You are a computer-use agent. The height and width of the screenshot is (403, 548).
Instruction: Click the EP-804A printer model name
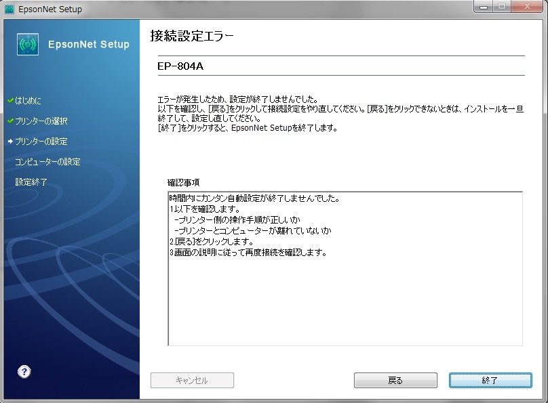coord(180,66)
